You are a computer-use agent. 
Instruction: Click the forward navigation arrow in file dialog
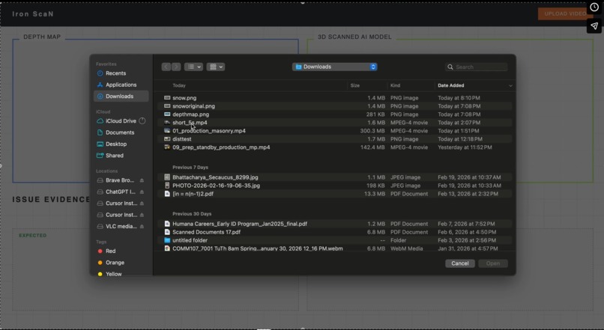176,67
